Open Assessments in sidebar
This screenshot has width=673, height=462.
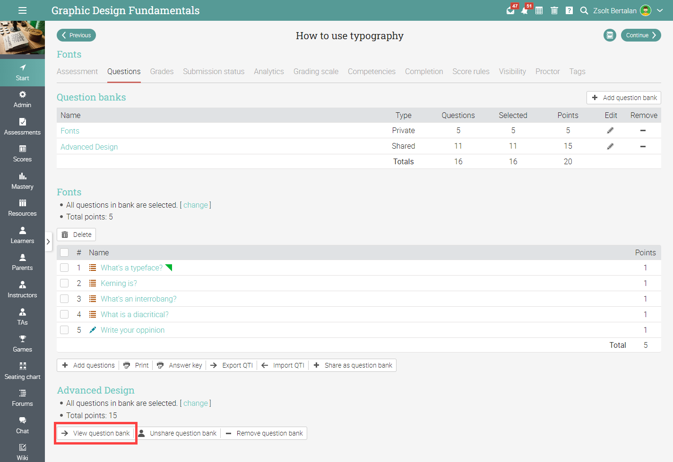click(x=22, y=127)
